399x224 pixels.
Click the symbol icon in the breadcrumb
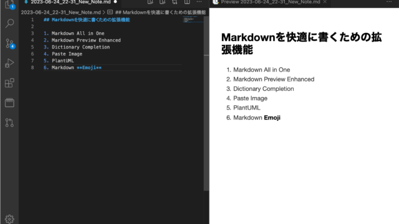pyautogui.click(x=110, y=12)
